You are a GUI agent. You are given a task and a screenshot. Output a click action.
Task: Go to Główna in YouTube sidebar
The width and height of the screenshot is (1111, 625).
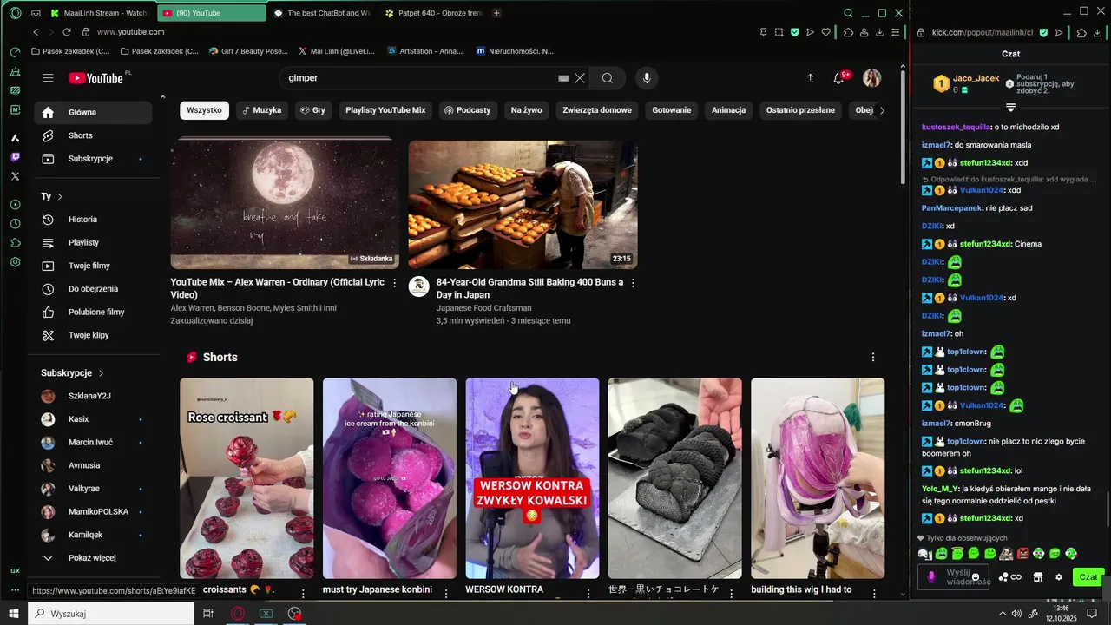click(x=93, y=112)
